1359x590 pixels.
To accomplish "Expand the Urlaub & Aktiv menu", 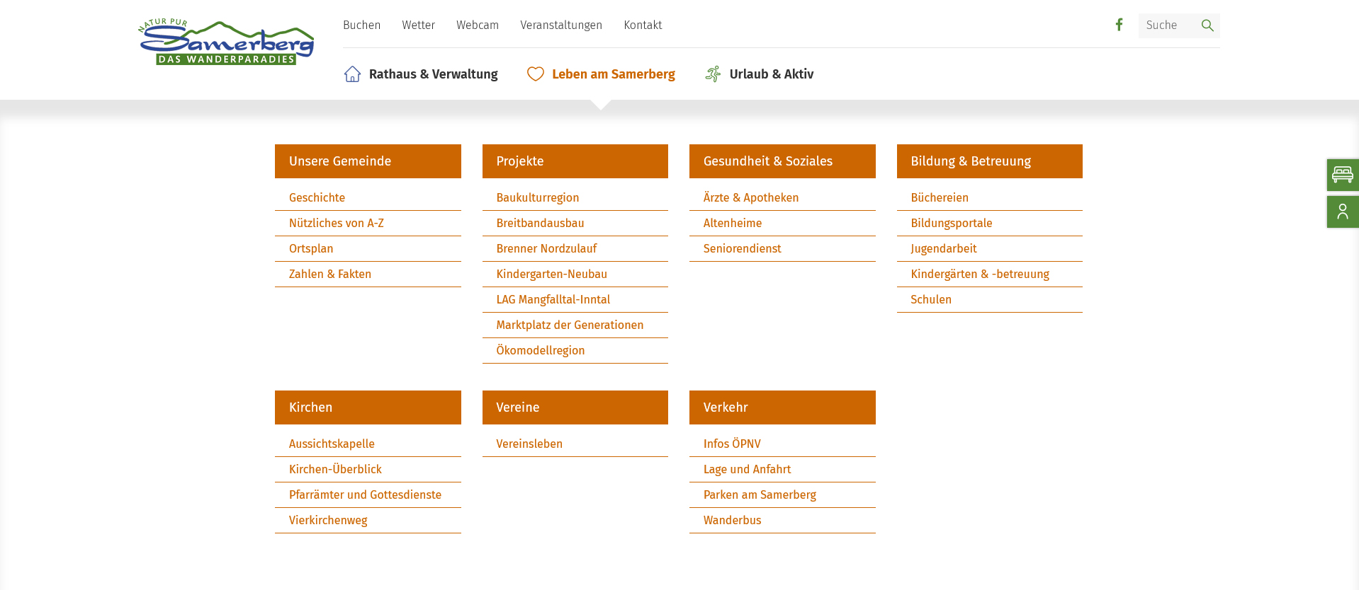I will pos(771,74).
